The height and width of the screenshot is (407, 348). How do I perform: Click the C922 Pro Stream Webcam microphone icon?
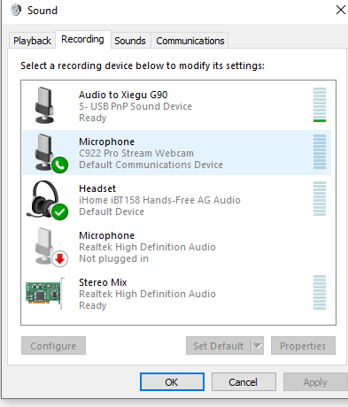[44, 152]
